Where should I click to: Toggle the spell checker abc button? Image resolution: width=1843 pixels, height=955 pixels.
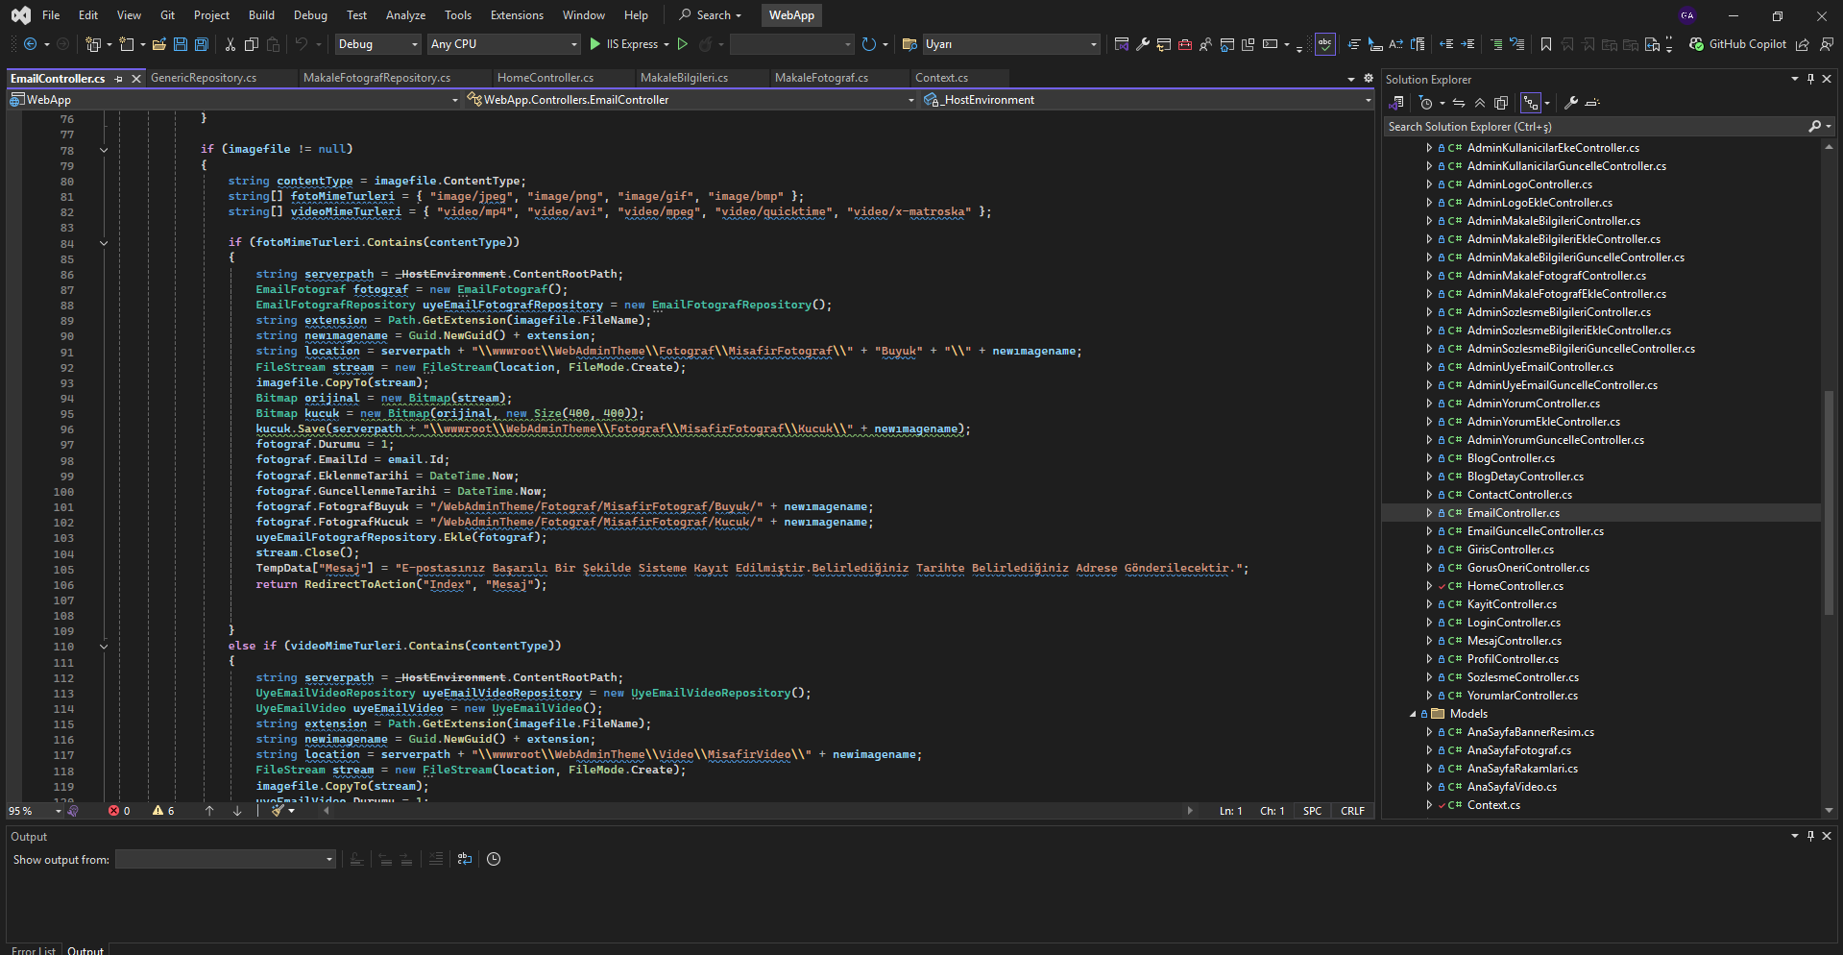1325,44
